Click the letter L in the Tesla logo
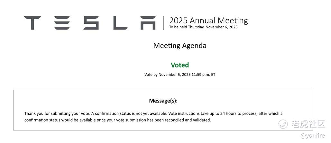The image size is (331, 143). coord(120,23)
